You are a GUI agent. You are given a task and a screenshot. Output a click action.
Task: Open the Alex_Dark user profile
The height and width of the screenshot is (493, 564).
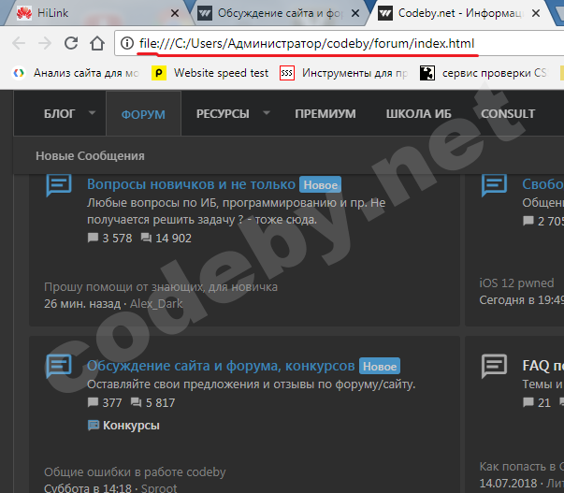pos(156,304)
